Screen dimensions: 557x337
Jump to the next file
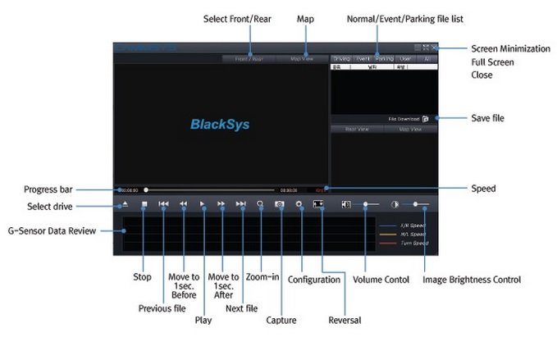[240, 204]
